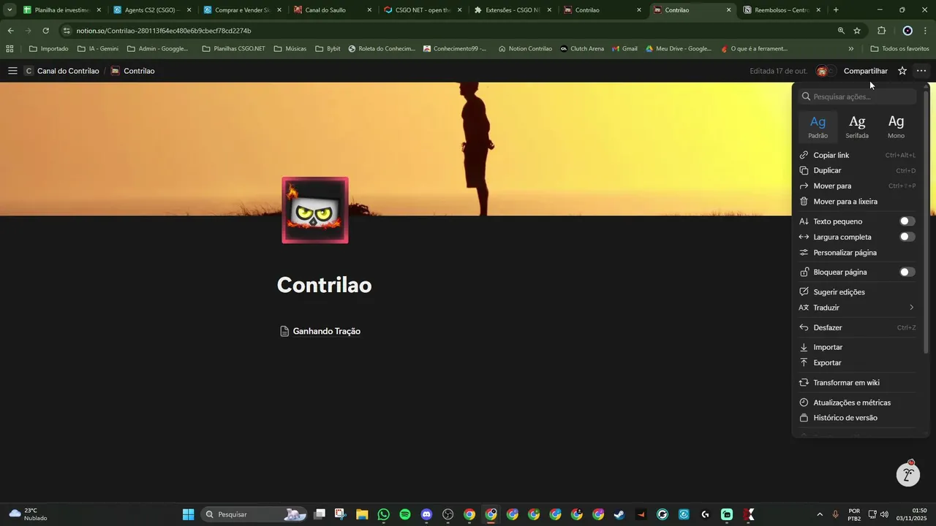Select the Serifada font style
Viewport: 936px width, 526px height.
[x=857, y=126]
